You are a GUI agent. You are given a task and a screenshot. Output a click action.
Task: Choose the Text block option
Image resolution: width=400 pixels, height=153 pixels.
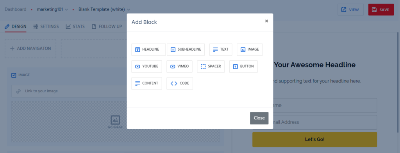pos(221,49)
